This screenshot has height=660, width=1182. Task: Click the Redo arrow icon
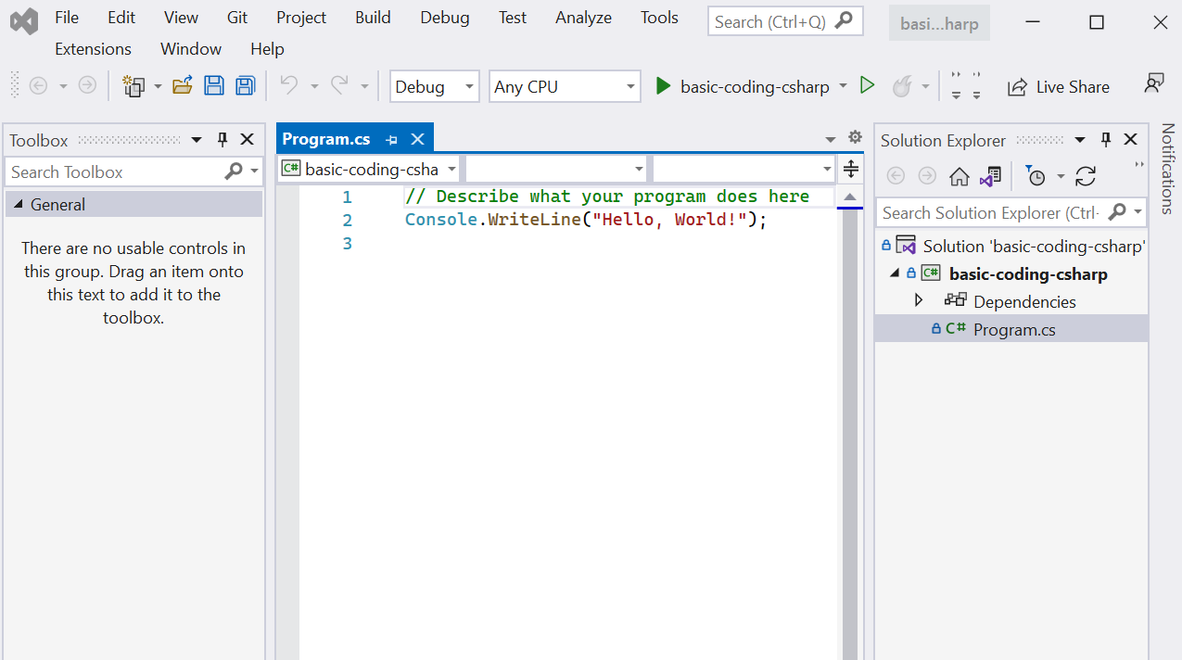point(339,85)
